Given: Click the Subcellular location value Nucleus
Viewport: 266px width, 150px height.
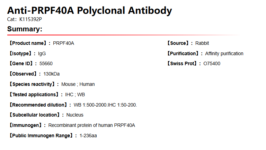Looking at the screenshot, I should click(75, 115).
